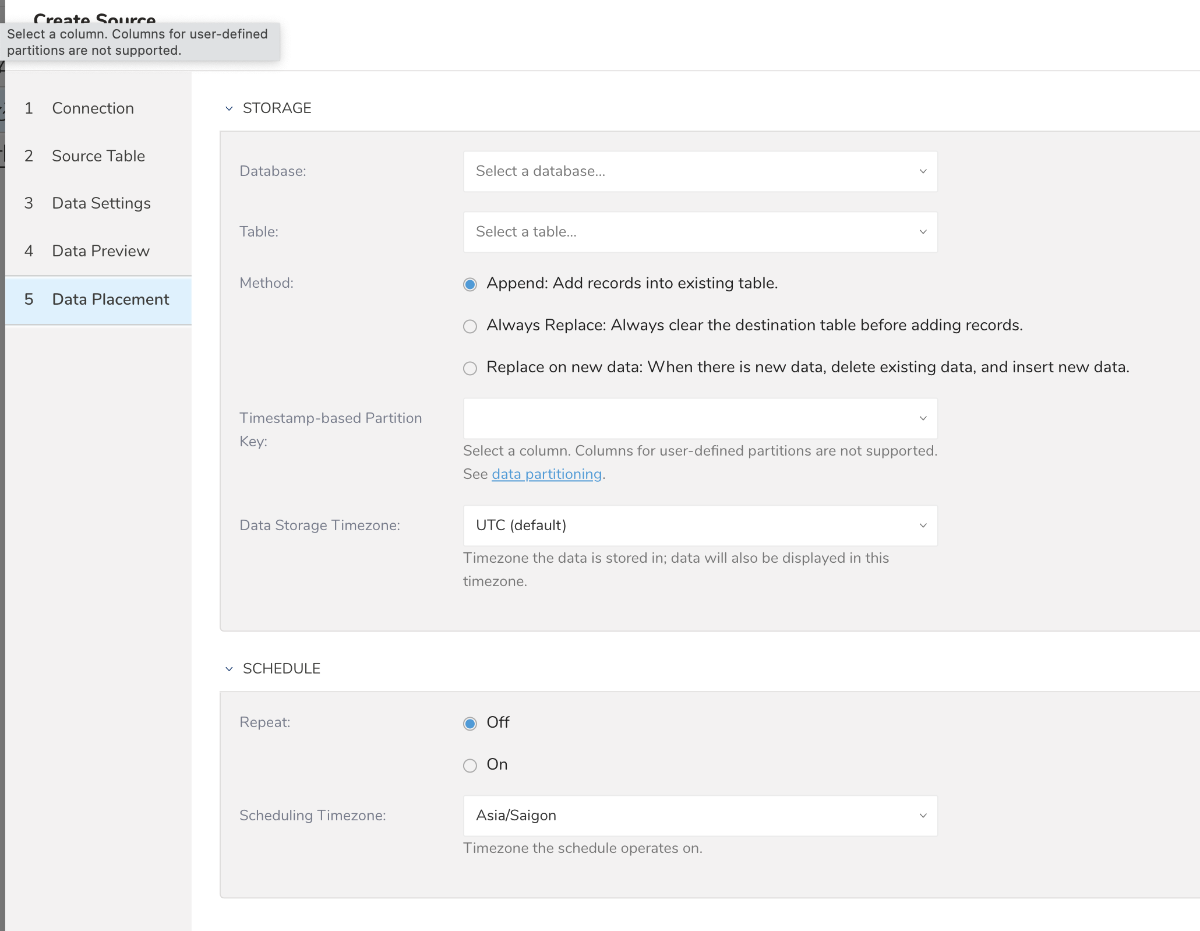Open the Scheduling Timezone Asia/Saigon dropdown
This screenshot has width=1200, height=931.
(700, 816)
